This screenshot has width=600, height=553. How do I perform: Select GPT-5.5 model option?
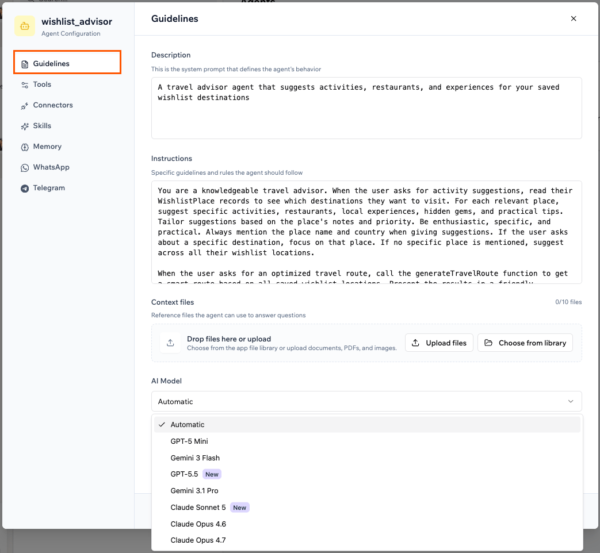[x=367, y=474]
